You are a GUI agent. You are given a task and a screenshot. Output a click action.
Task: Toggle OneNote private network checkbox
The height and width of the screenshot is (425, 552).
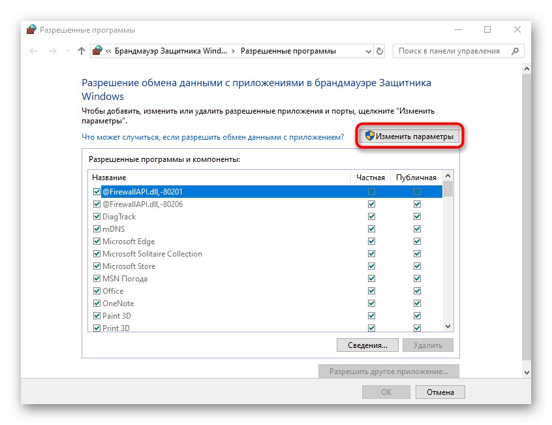coord(371,303)
